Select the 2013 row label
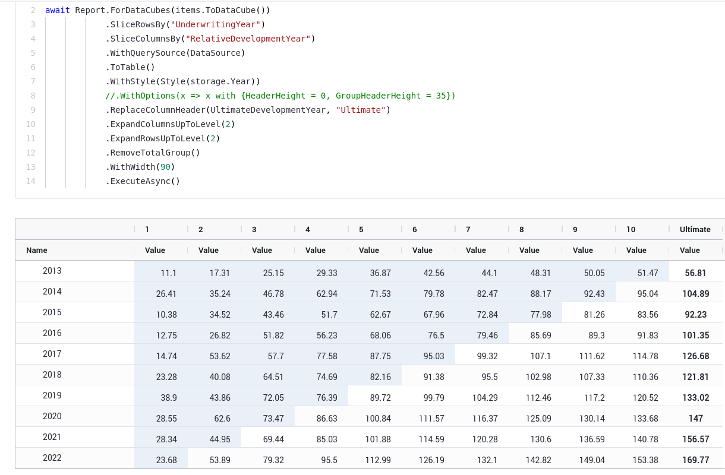725x475 pixels. (x=52, y=271)
